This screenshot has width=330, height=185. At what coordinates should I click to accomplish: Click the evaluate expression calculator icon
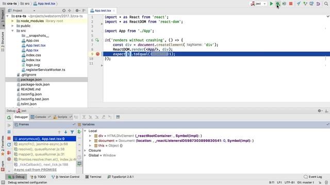(x=118, y=117)
